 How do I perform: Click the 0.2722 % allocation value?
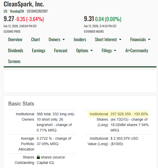click(x=44, y=138)
